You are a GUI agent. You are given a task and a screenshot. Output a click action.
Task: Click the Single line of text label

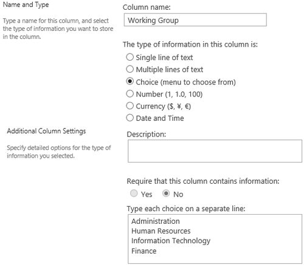point(164,58)
